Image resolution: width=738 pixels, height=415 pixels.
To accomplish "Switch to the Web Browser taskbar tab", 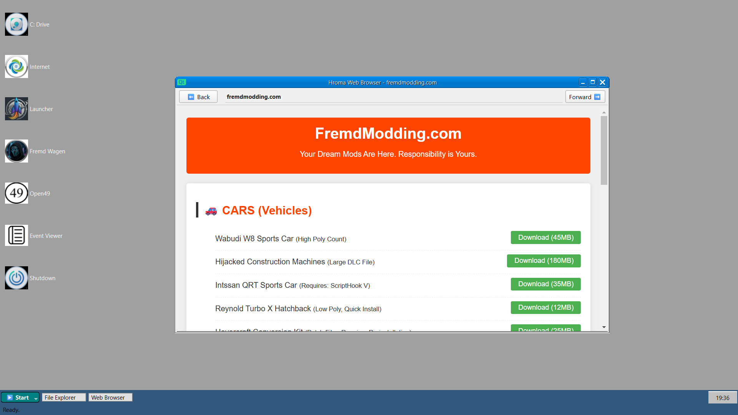I will (x=110, y=397).
